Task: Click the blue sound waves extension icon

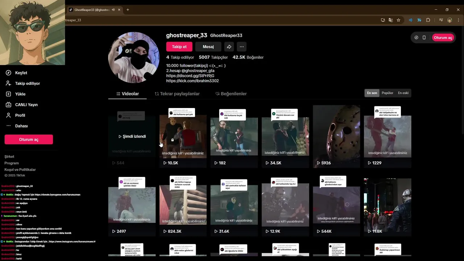Action: 410,20
